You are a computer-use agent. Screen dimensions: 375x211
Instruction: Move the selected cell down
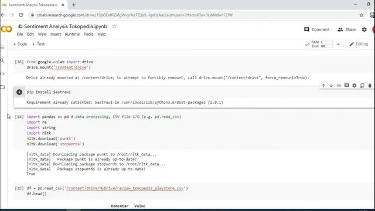coord(331,86)
